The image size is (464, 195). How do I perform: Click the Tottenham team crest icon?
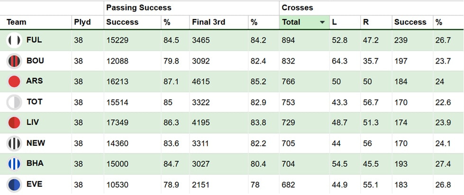14,102
